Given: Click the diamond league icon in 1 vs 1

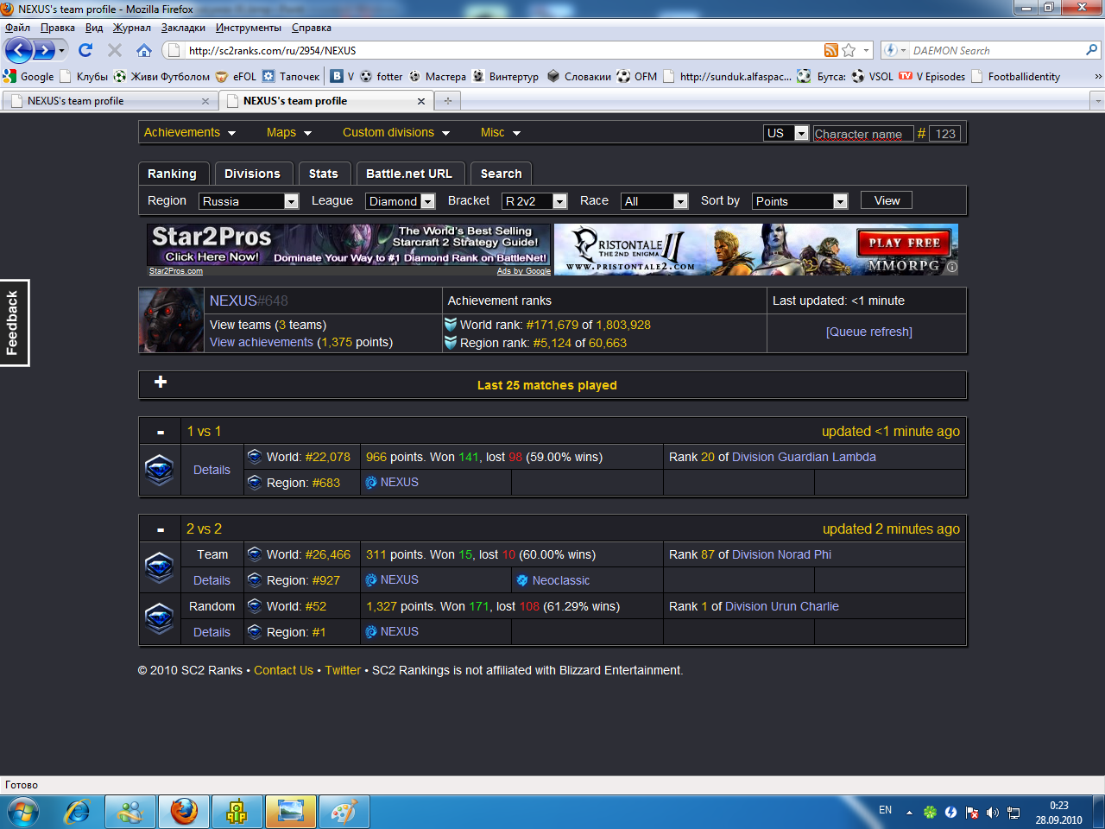Looking at the screenshot, I should coord(159,470).
